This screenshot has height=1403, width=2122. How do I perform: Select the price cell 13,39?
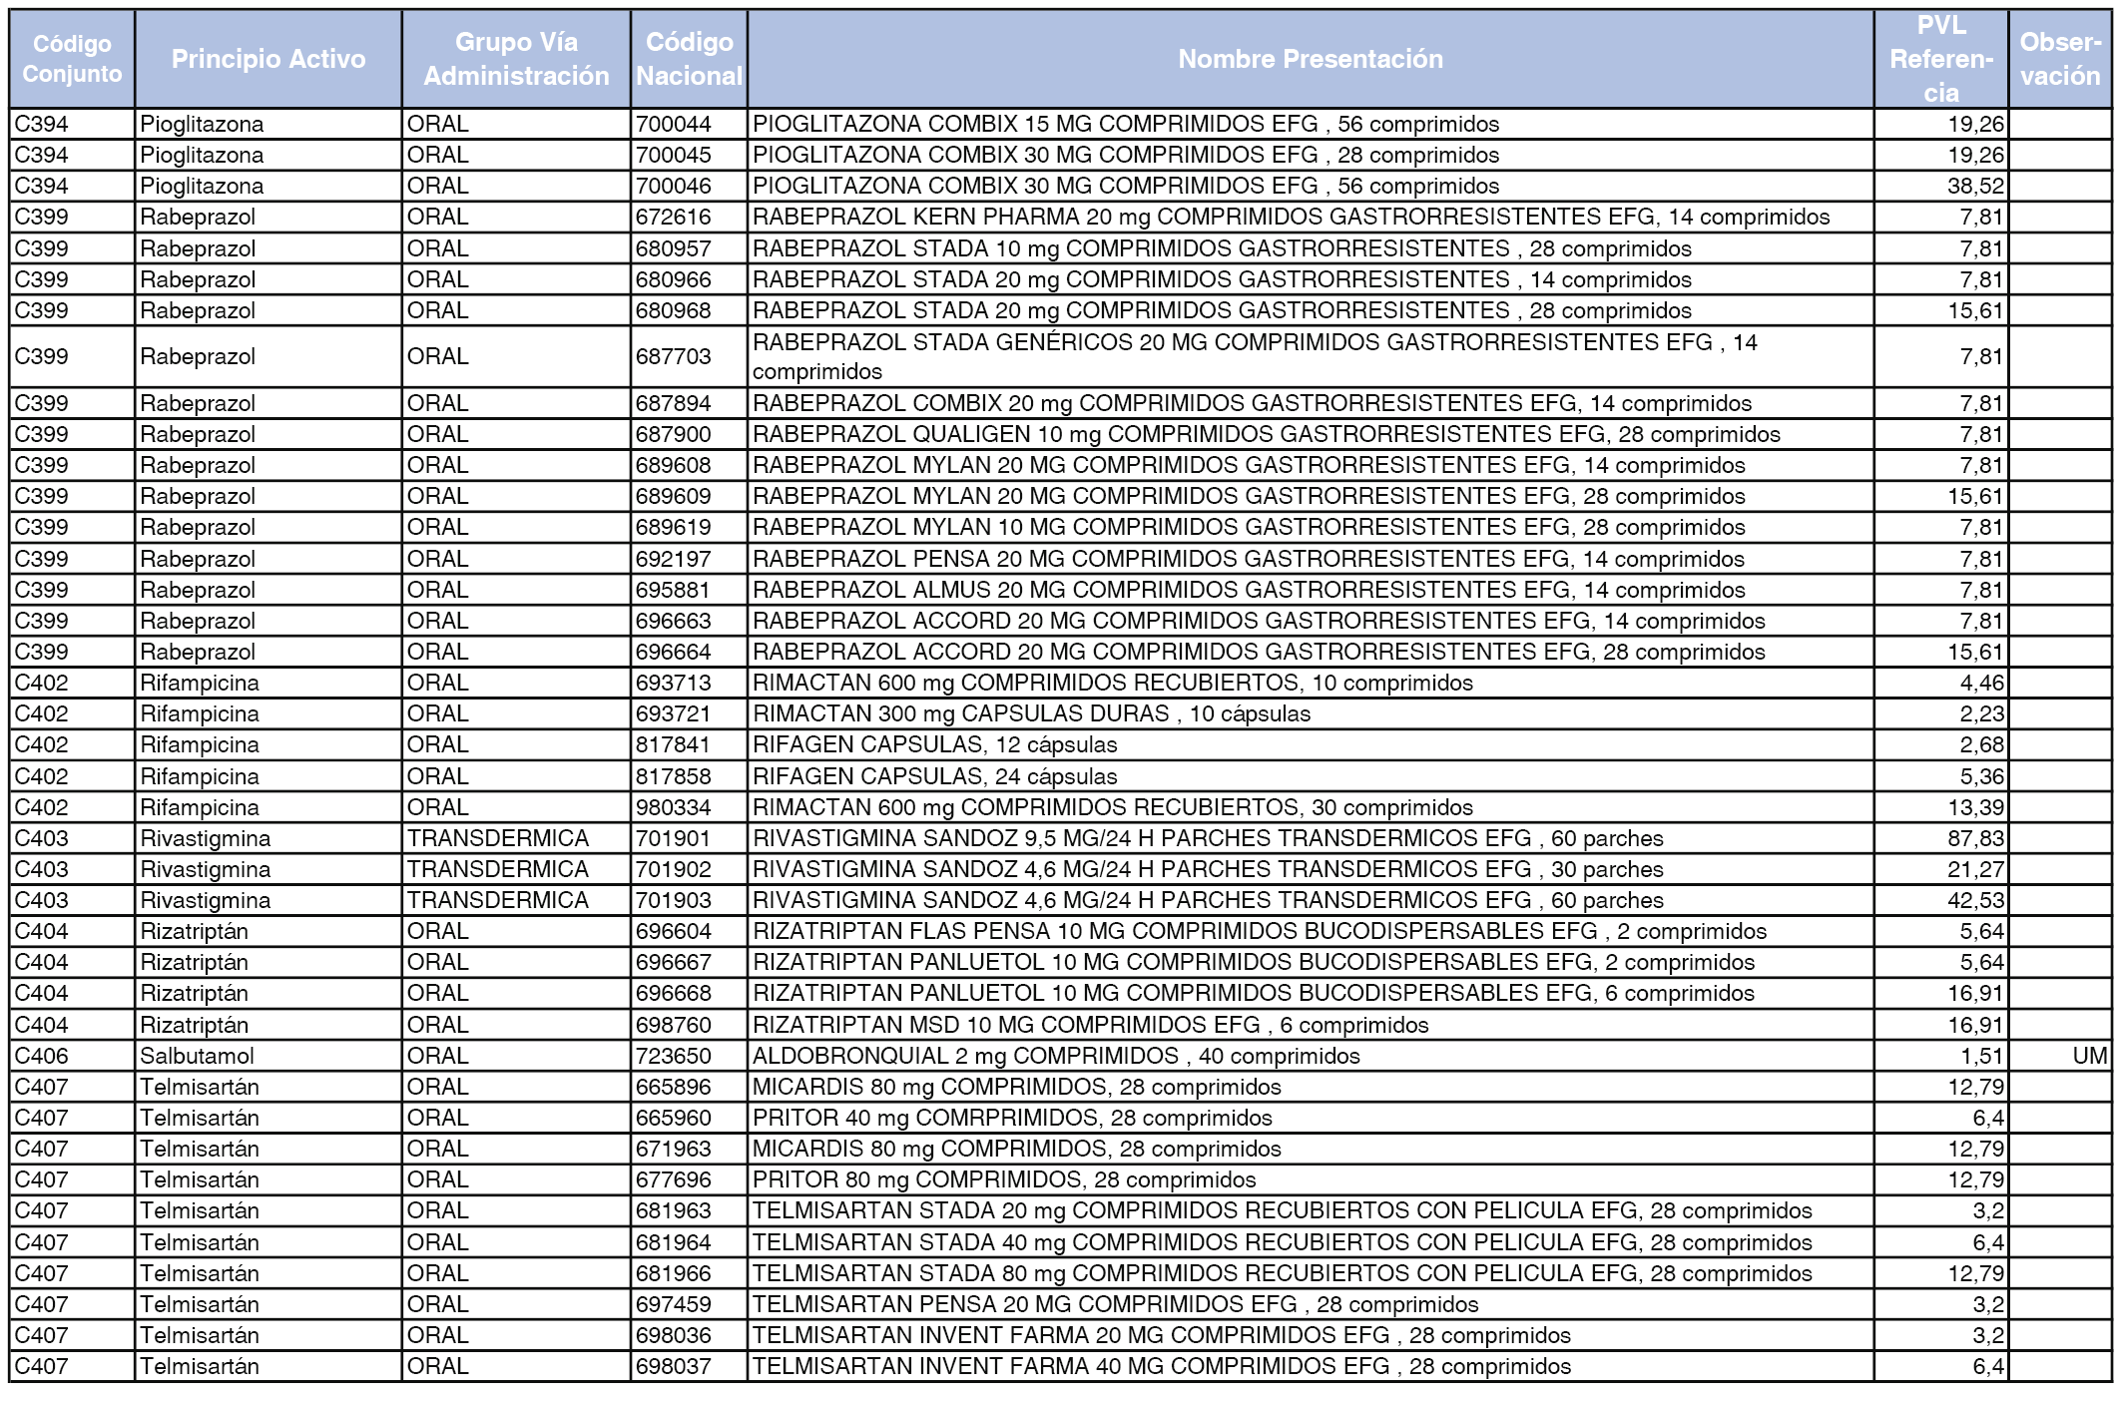[1941, 807]
